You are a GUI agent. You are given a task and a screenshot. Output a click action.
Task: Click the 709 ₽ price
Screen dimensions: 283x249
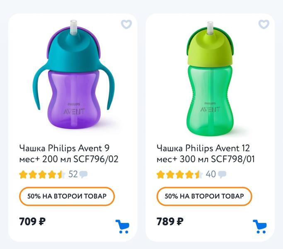(x=32, y=221)
